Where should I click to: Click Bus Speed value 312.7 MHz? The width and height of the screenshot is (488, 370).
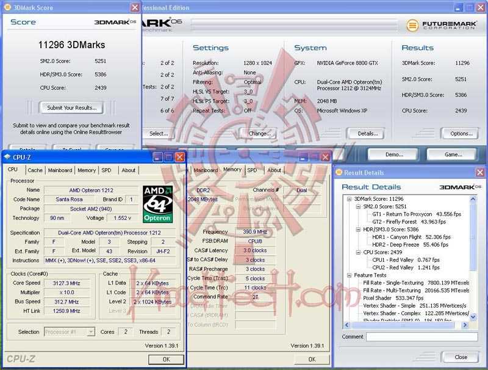point(66,302)
